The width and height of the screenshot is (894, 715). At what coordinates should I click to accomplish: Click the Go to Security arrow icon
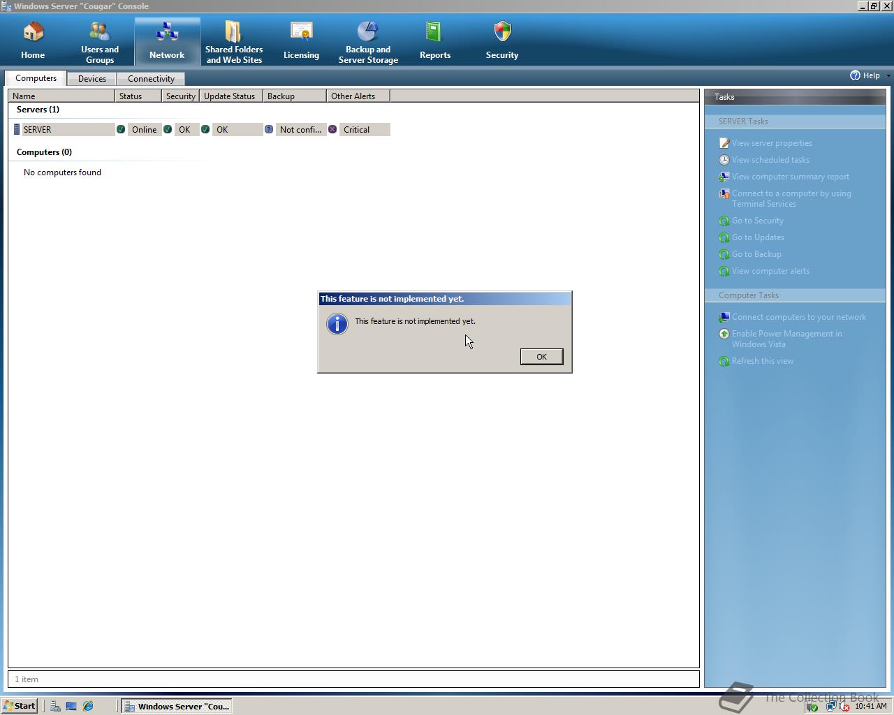pyautogui.click(x=724, y=221)
